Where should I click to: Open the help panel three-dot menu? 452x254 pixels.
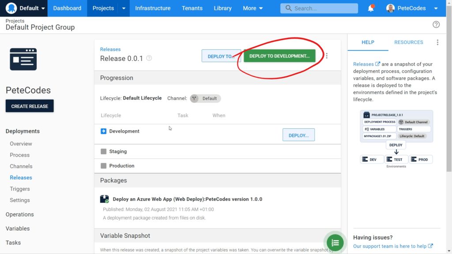437,42
